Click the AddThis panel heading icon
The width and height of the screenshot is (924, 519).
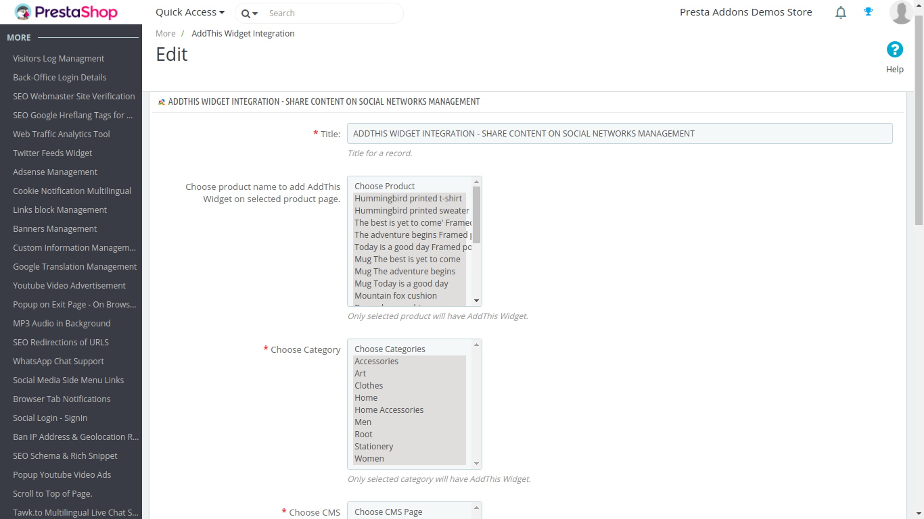tap(162, 102)
